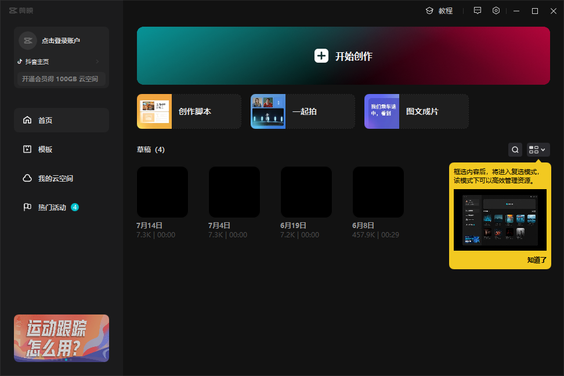Click the 模板 template icon
The height and width of the screenshot is (376, 564).
tap(27, 149)
